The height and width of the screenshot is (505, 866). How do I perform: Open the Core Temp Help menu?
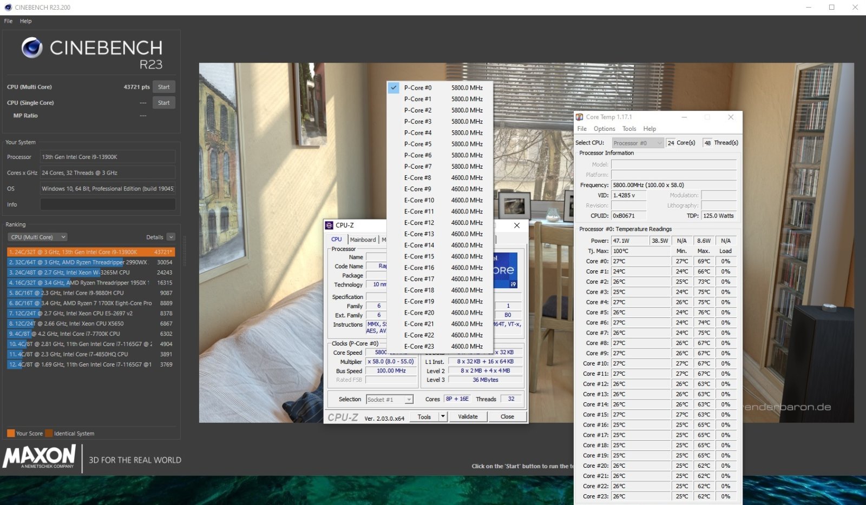(649, 129)
